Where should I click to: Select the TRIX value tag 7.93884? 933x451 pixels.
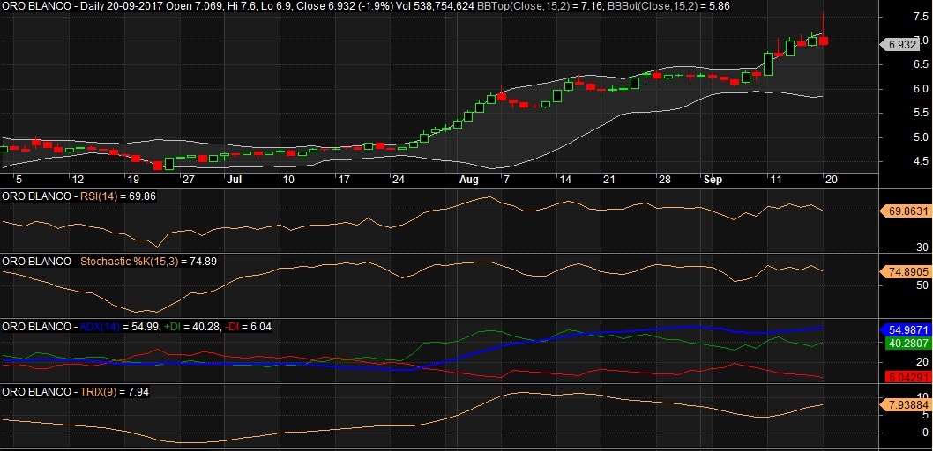(x=907, y=405)
